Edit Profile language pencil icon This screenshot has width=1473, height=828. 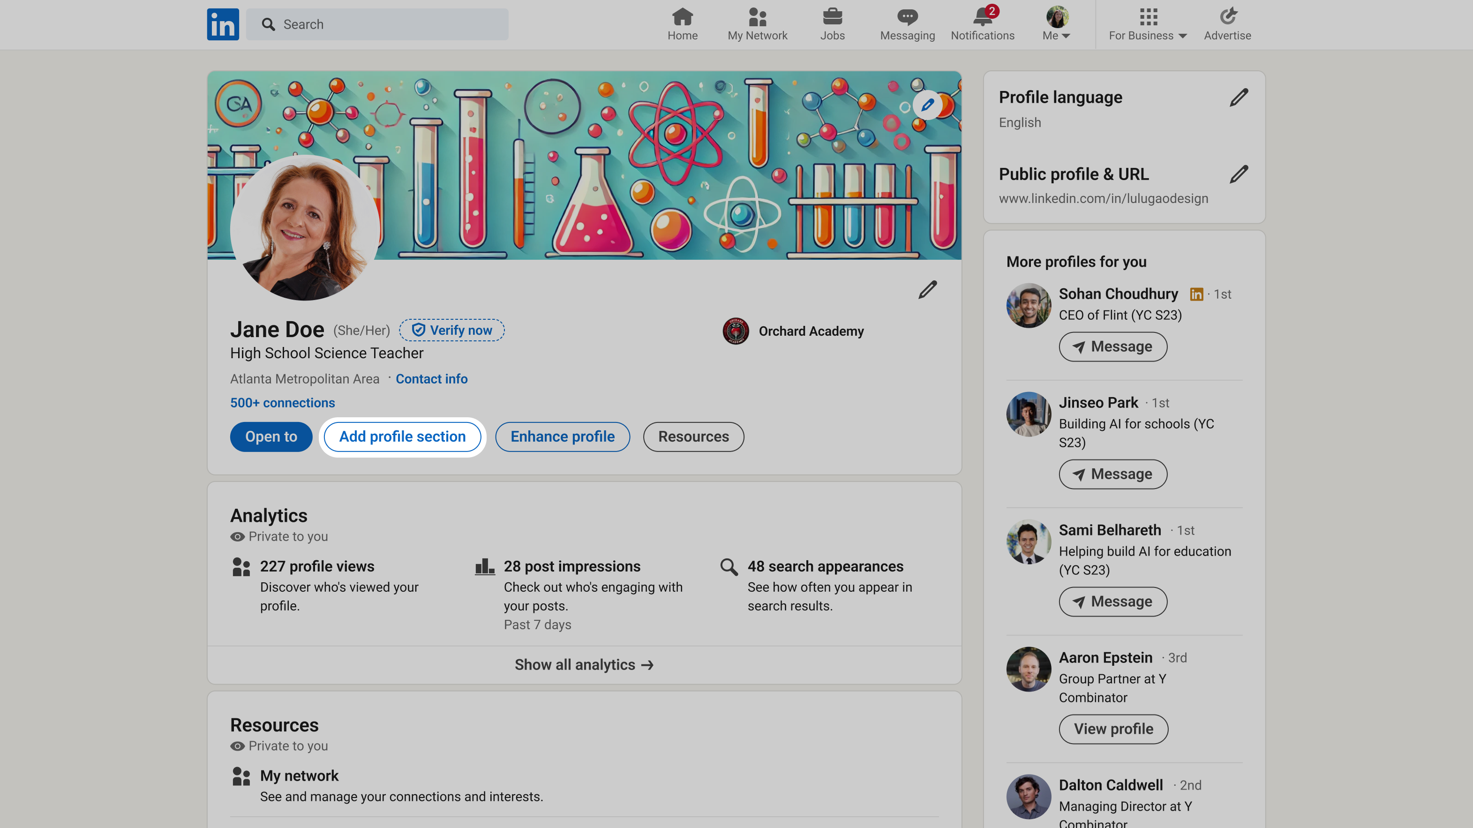tap(1239, 98)
